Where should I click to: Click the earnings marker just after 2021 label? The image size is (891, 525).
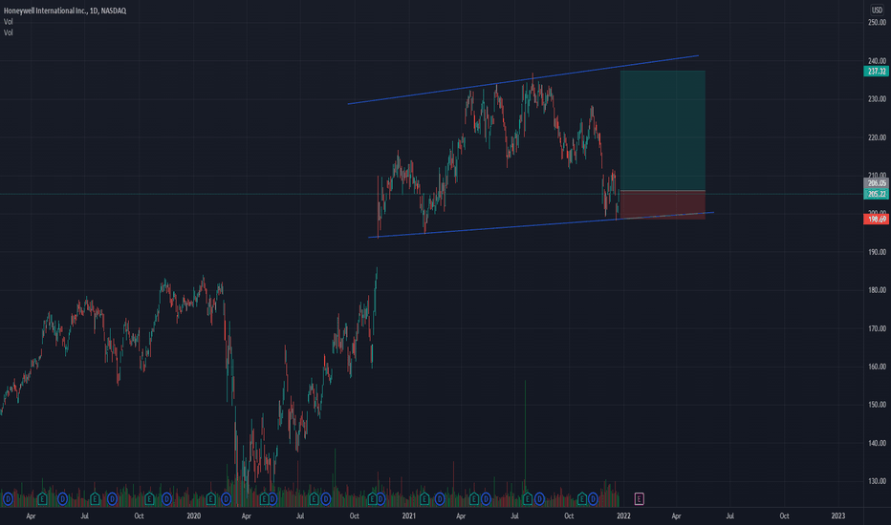424,499
